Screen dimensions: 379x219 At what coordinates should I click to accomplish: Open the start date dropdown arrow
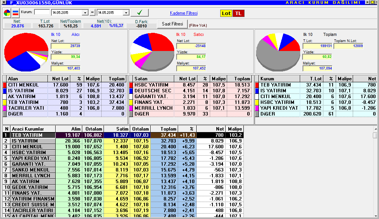click(85, 13)
